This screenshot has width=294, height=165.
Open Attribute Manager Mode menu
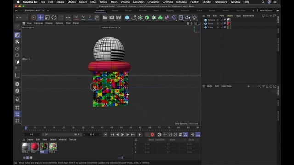point(209,86)
